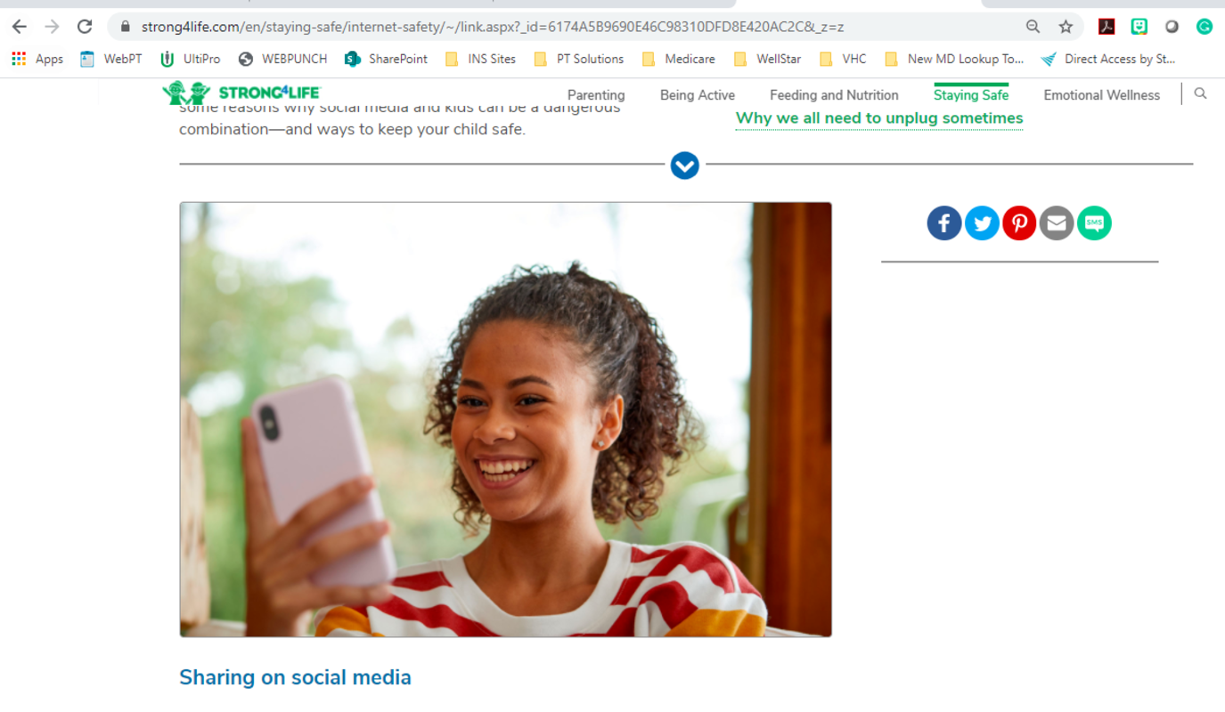Open Feeding and Nutrition menu
The height and width of the screenshot is (712, 1225).
[x=834, y=95]
